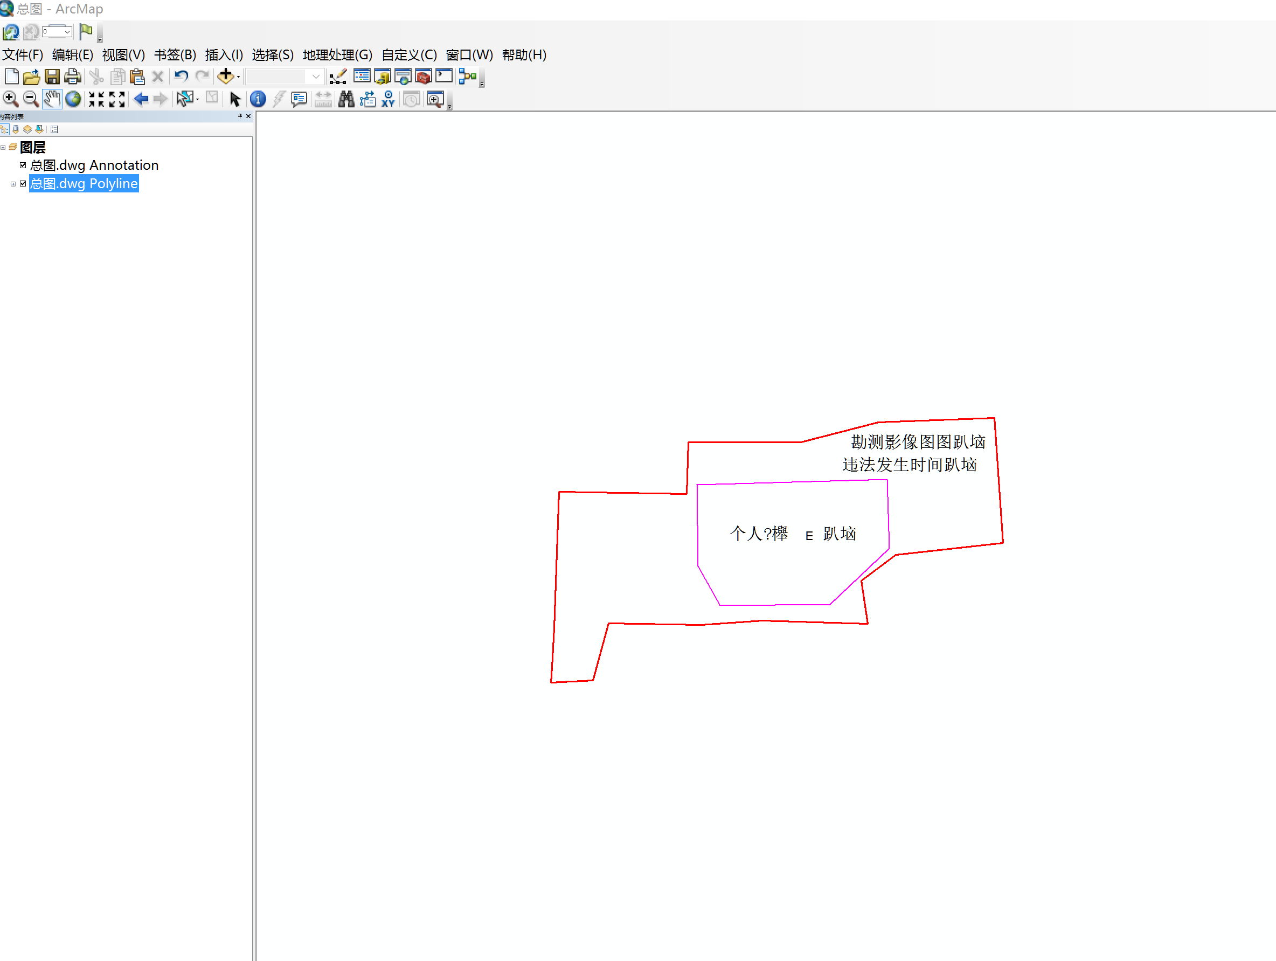1276x961 pixels.
Task: Click Fixed Zoom In arrows icon
Action: (96, 99)
